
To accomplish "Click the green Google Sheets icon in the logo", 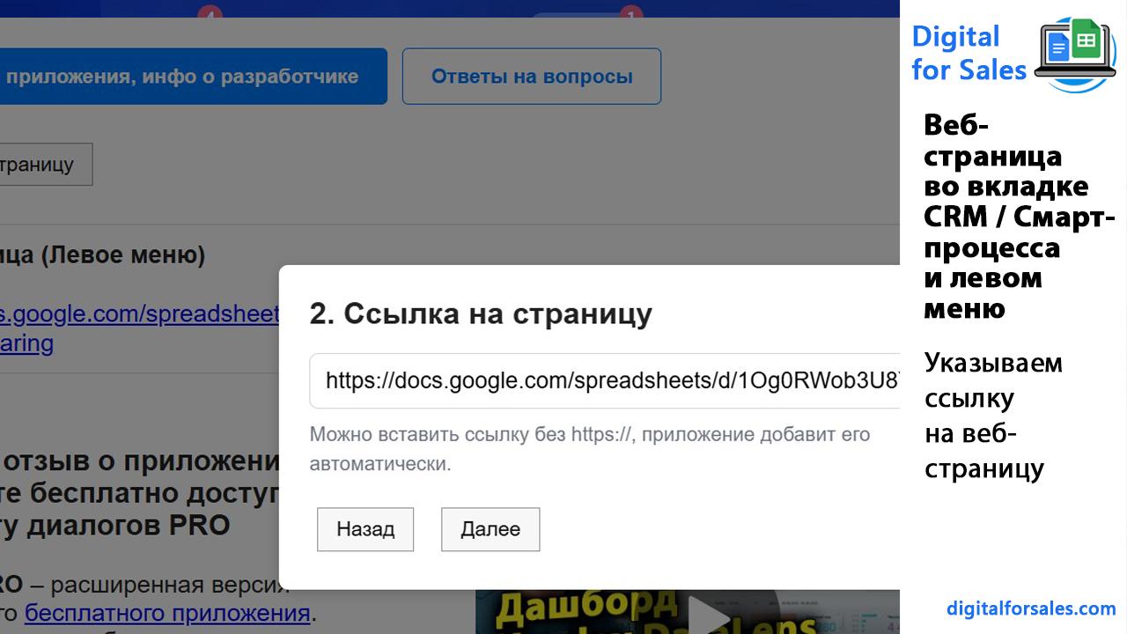I will coord(1086,41).
